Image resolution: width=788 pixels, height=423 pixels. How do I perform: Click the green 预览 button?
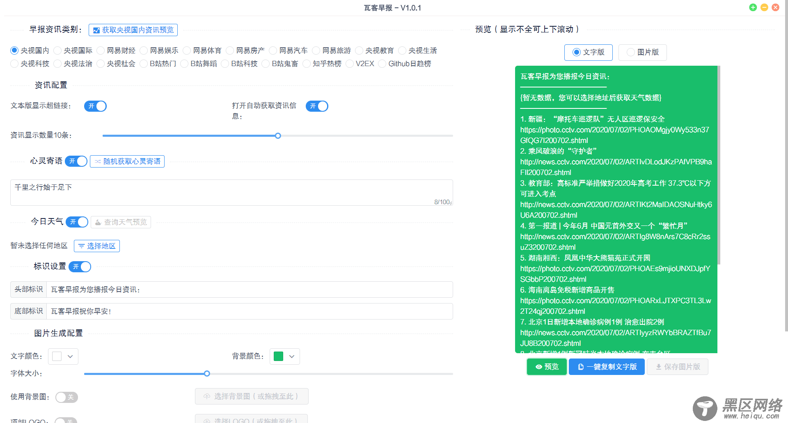click(x=547, y=367)
